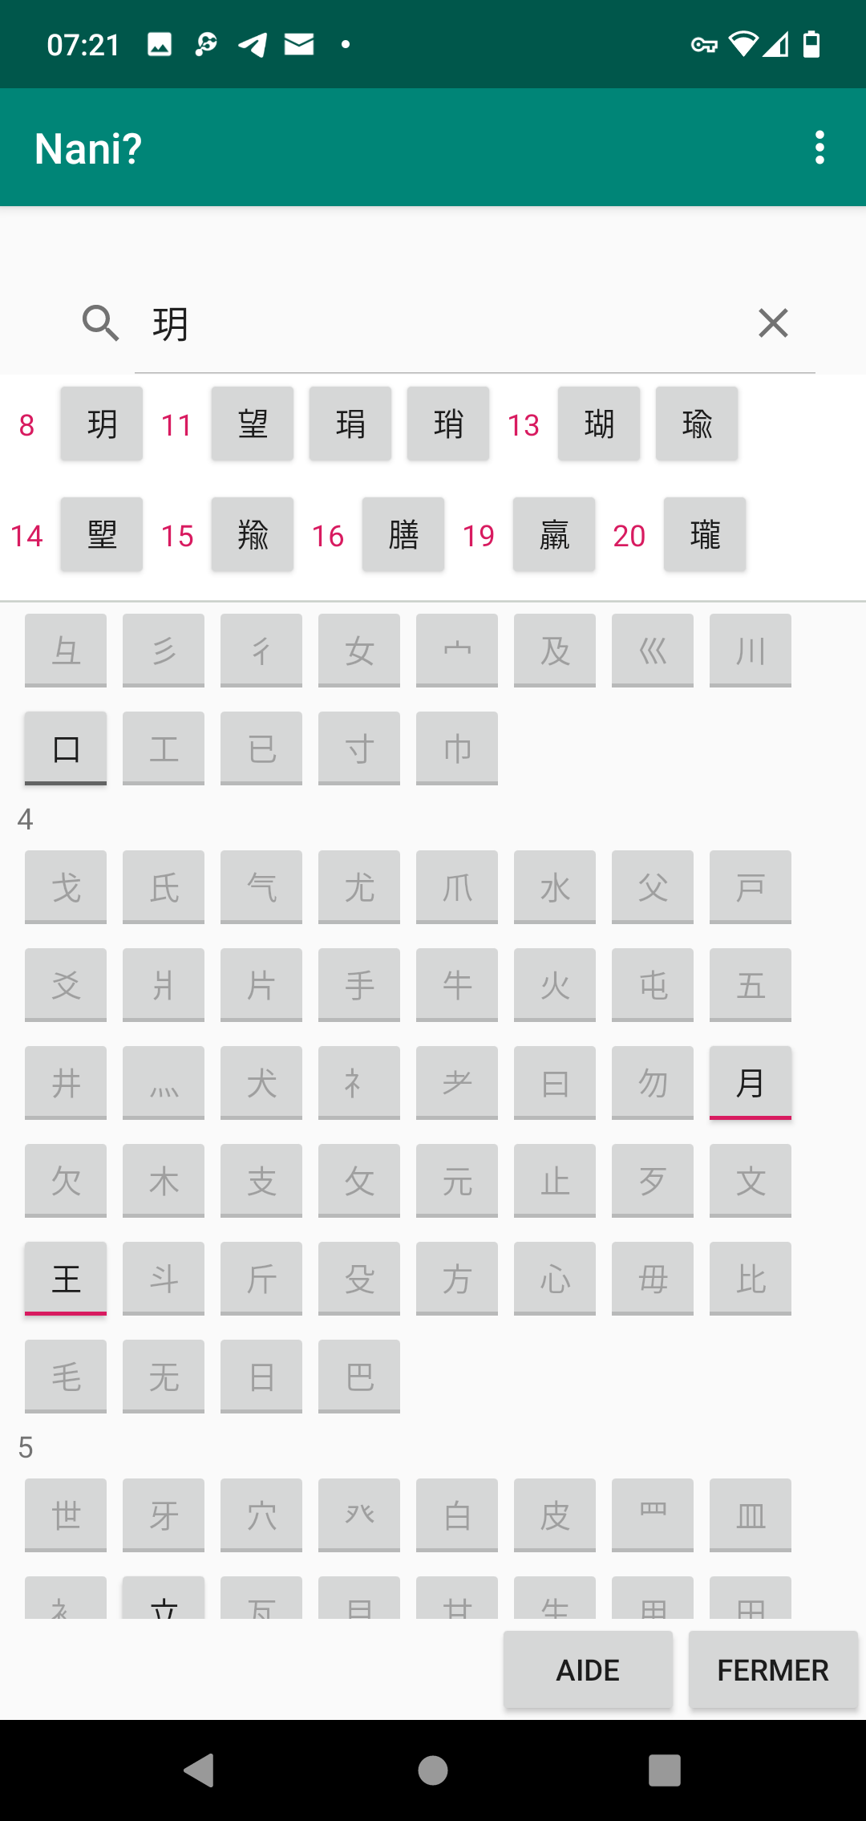Tap the Android home circle icon

433,1770
